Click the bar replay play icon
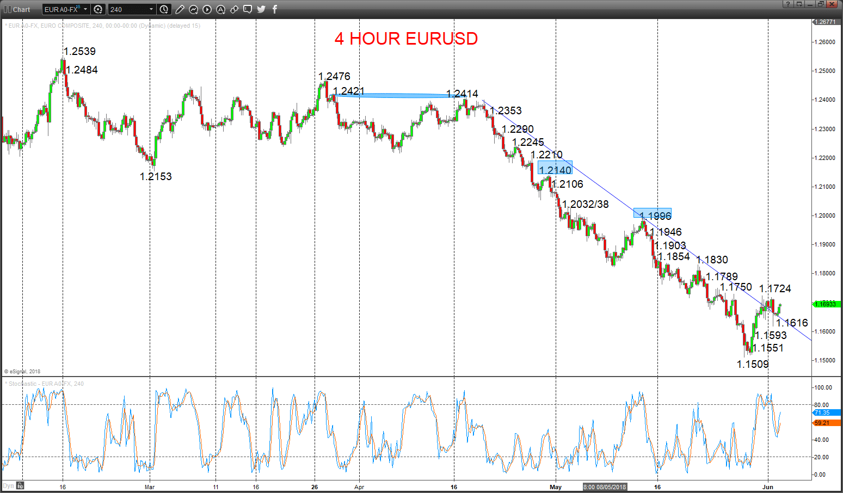843x493 pixels. pyautogui.click(x=207, y=9)
